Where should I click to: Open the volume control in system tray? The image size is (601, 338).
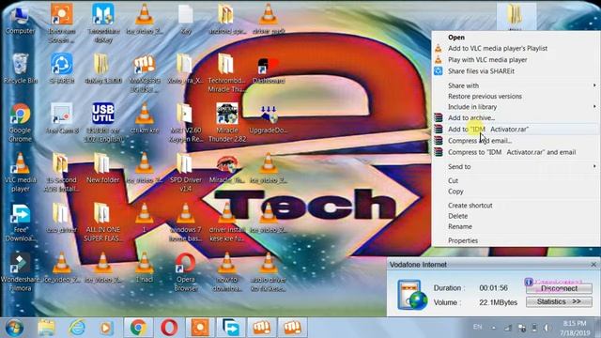(x=547, y=328)
